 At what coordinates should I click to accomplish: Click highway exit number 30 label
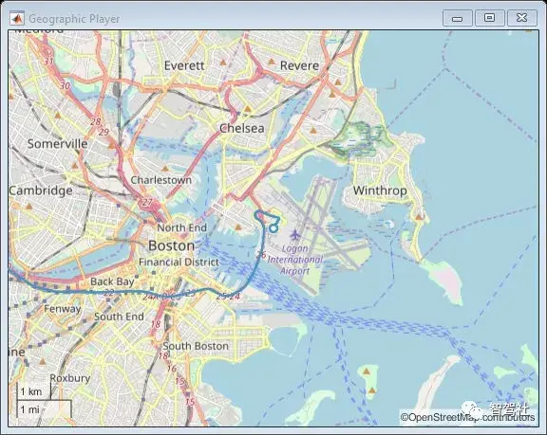pyautogui.click(x=65, y=85)
